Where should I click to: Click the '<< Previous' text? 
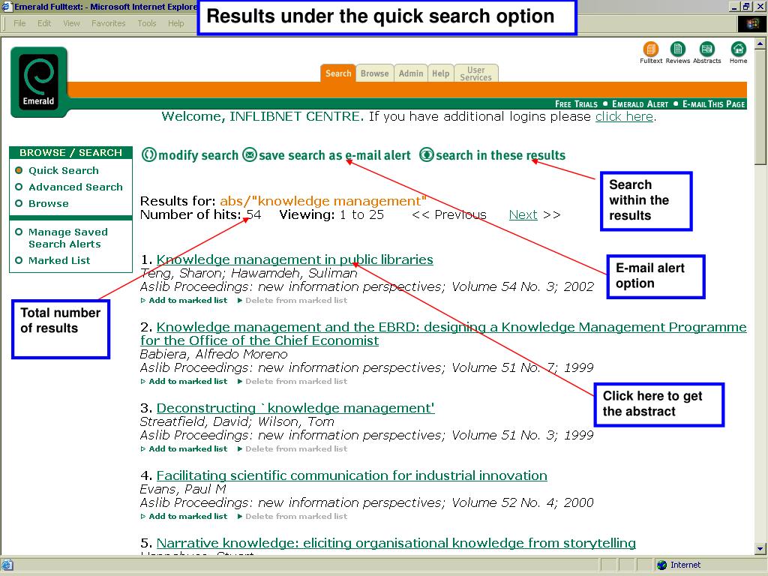449,214
